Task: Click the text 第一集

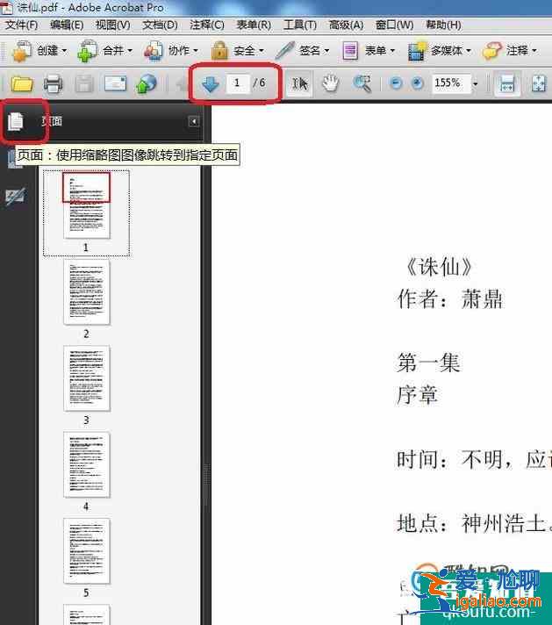Action: coord(428,363)
